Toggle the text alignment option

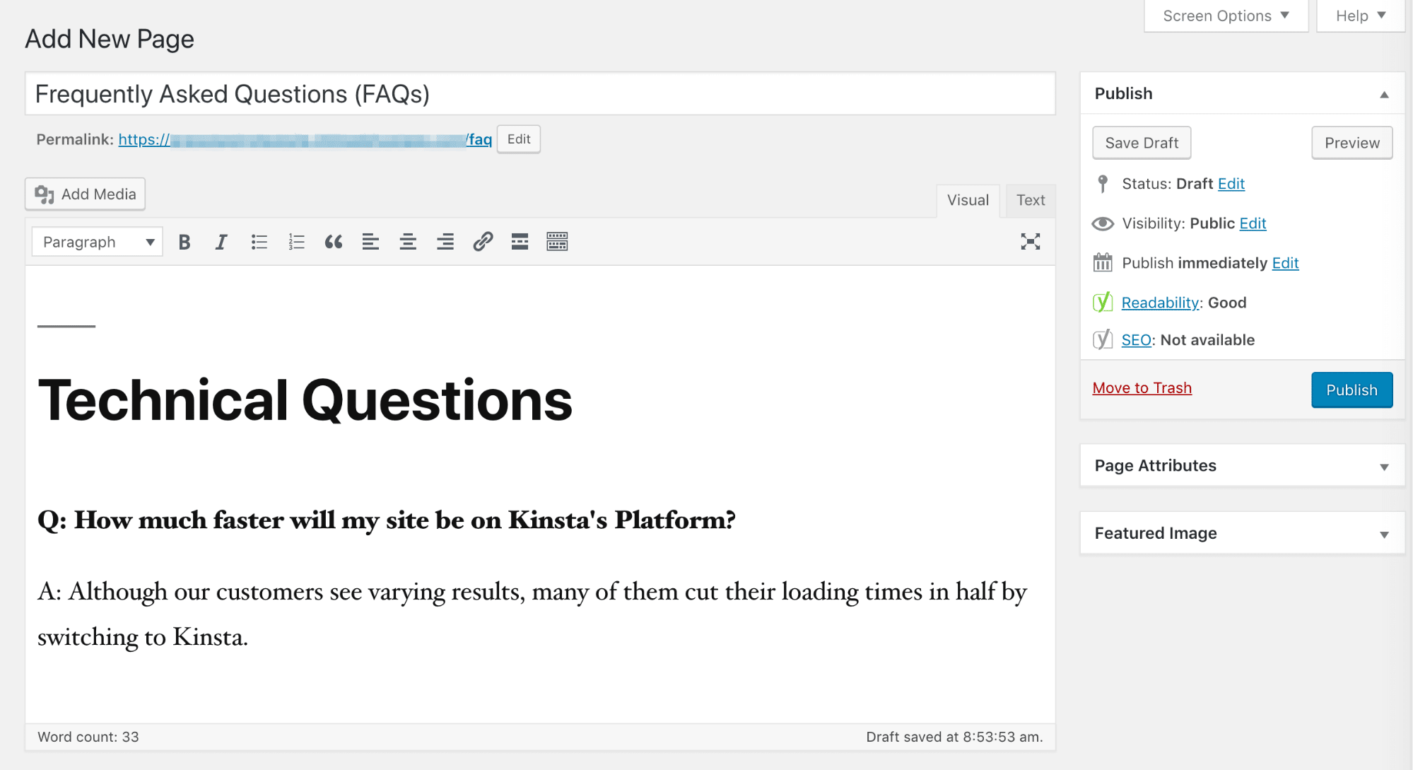(370, 242)
